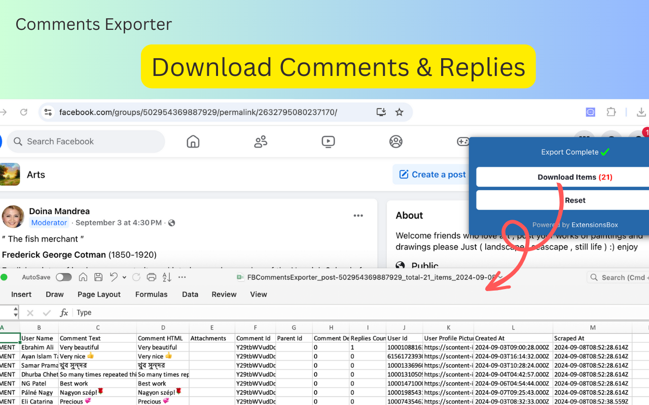Image resolution: width=649 pixels, height=405 pixels.
Task: Open the more options ellipsis in Excel's toolbar
Action: pyautogui.click(x=182, y=277)
